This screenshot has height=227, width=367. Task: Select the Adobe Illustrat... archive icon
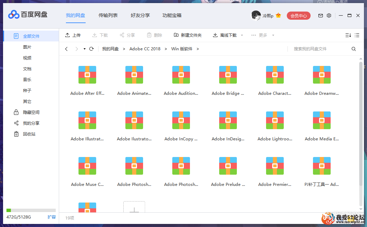click(x=87, y=120)
